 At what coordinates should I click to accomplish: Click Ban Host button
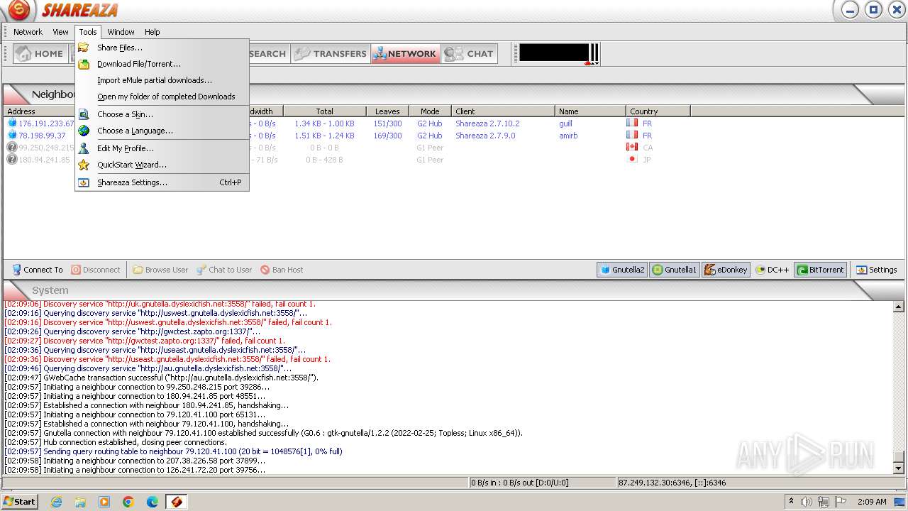coord(282,270)
